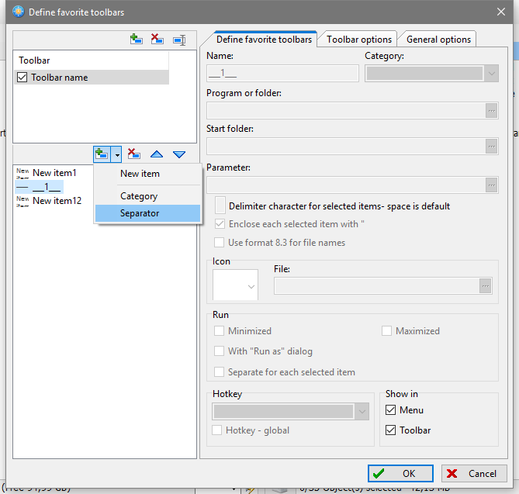Open the Hotkey dropdown list
The width and height of the screenshot is (519, 494).
click(362, 412)
